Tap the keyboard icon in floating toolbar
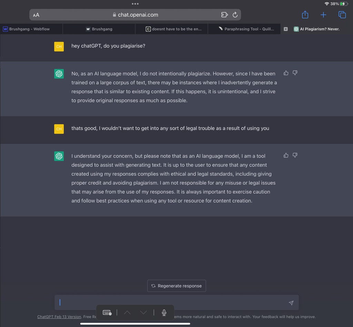Viewport: 353px width, 327px height. click(107, 312)
